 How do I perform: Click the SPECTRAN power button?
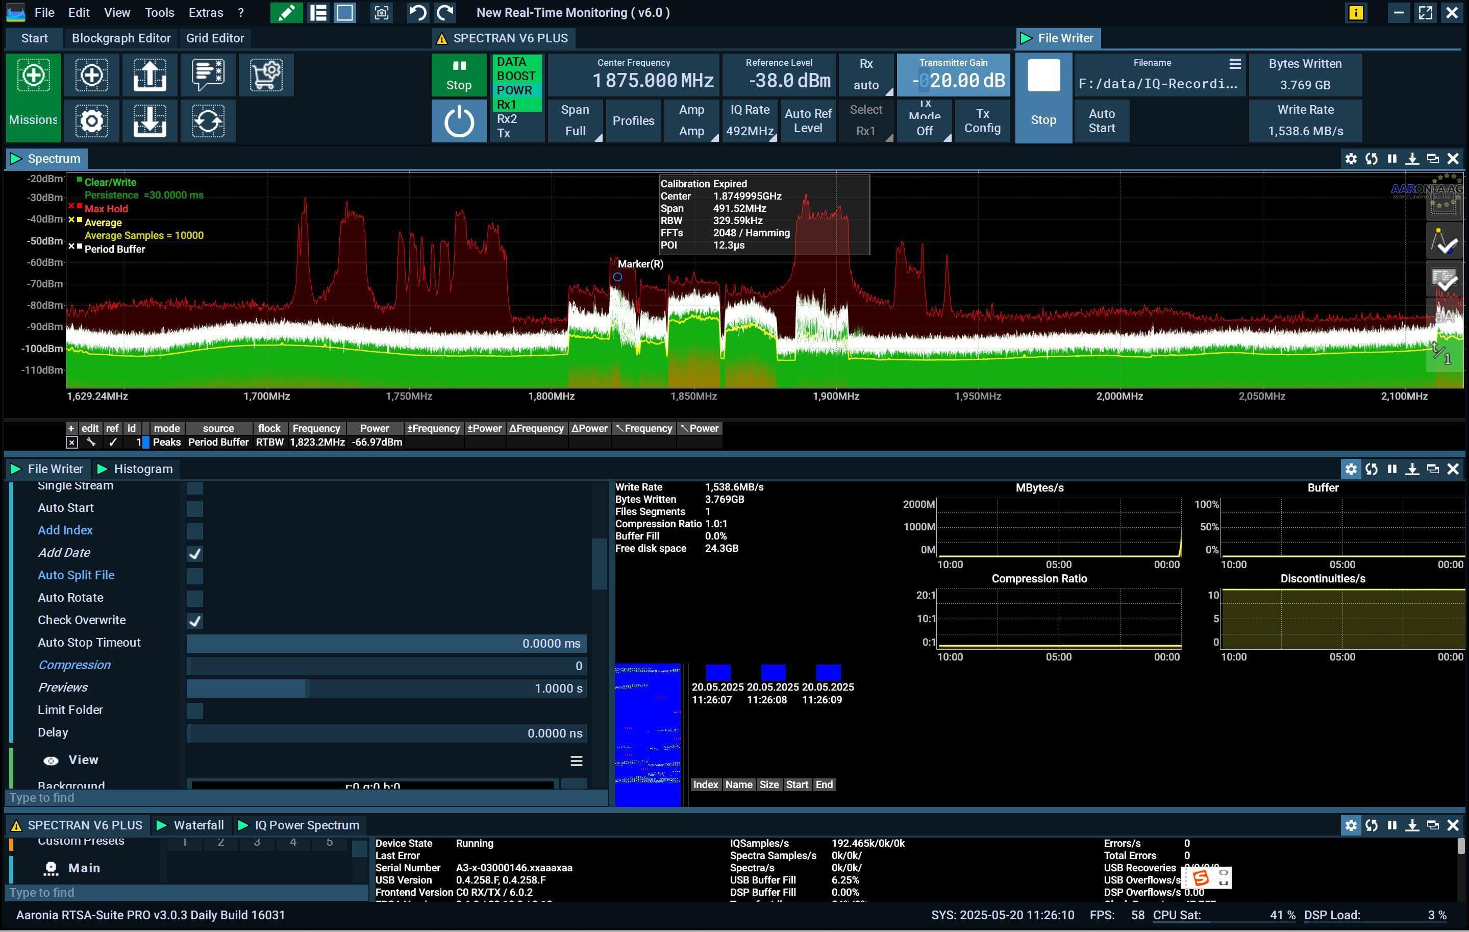(459, 121)
